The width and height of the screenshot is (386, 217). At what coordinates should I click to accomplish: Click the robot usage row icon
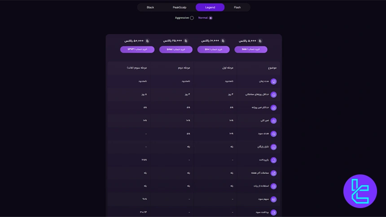point(273,186)
